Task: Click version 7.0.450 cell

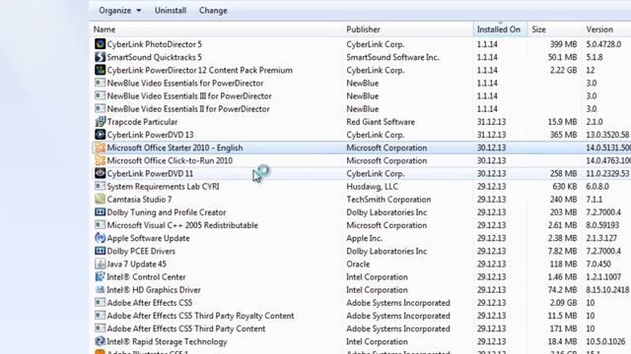Action: click(598, 264)
